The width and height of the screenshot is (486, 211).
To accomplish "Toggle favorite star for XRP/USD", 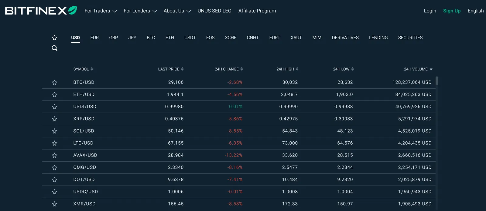I will 54,119.
